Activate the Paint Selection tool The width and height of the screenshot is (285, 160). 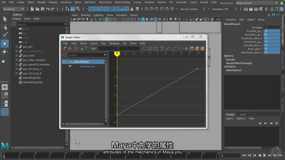coord(5,35)
